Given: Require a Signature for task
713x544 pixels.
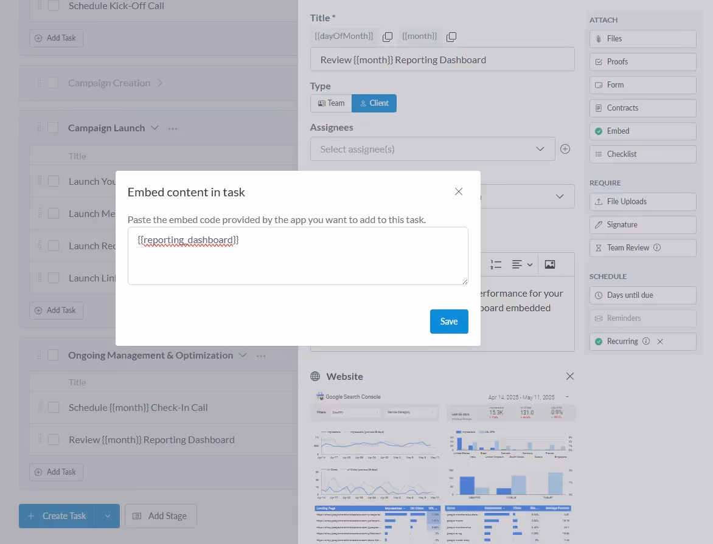Looking at the screenshot, I should pyautogui.click(x=642, y=225).
